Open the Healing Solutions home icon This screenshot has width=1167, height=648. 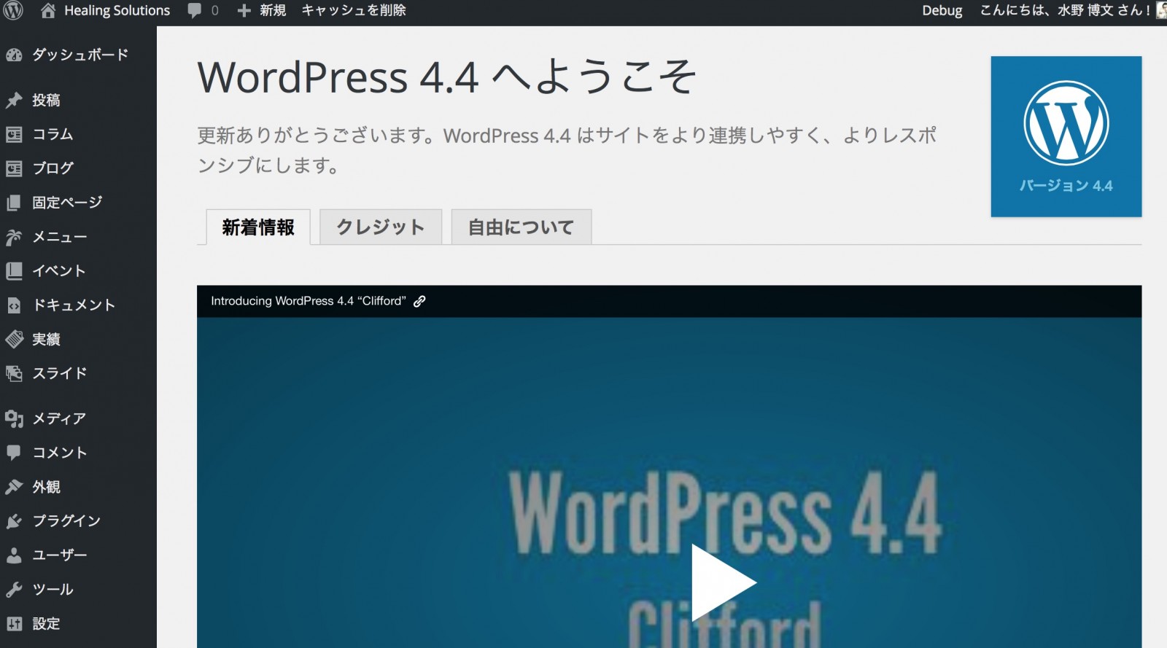click(x=48, y=10)
